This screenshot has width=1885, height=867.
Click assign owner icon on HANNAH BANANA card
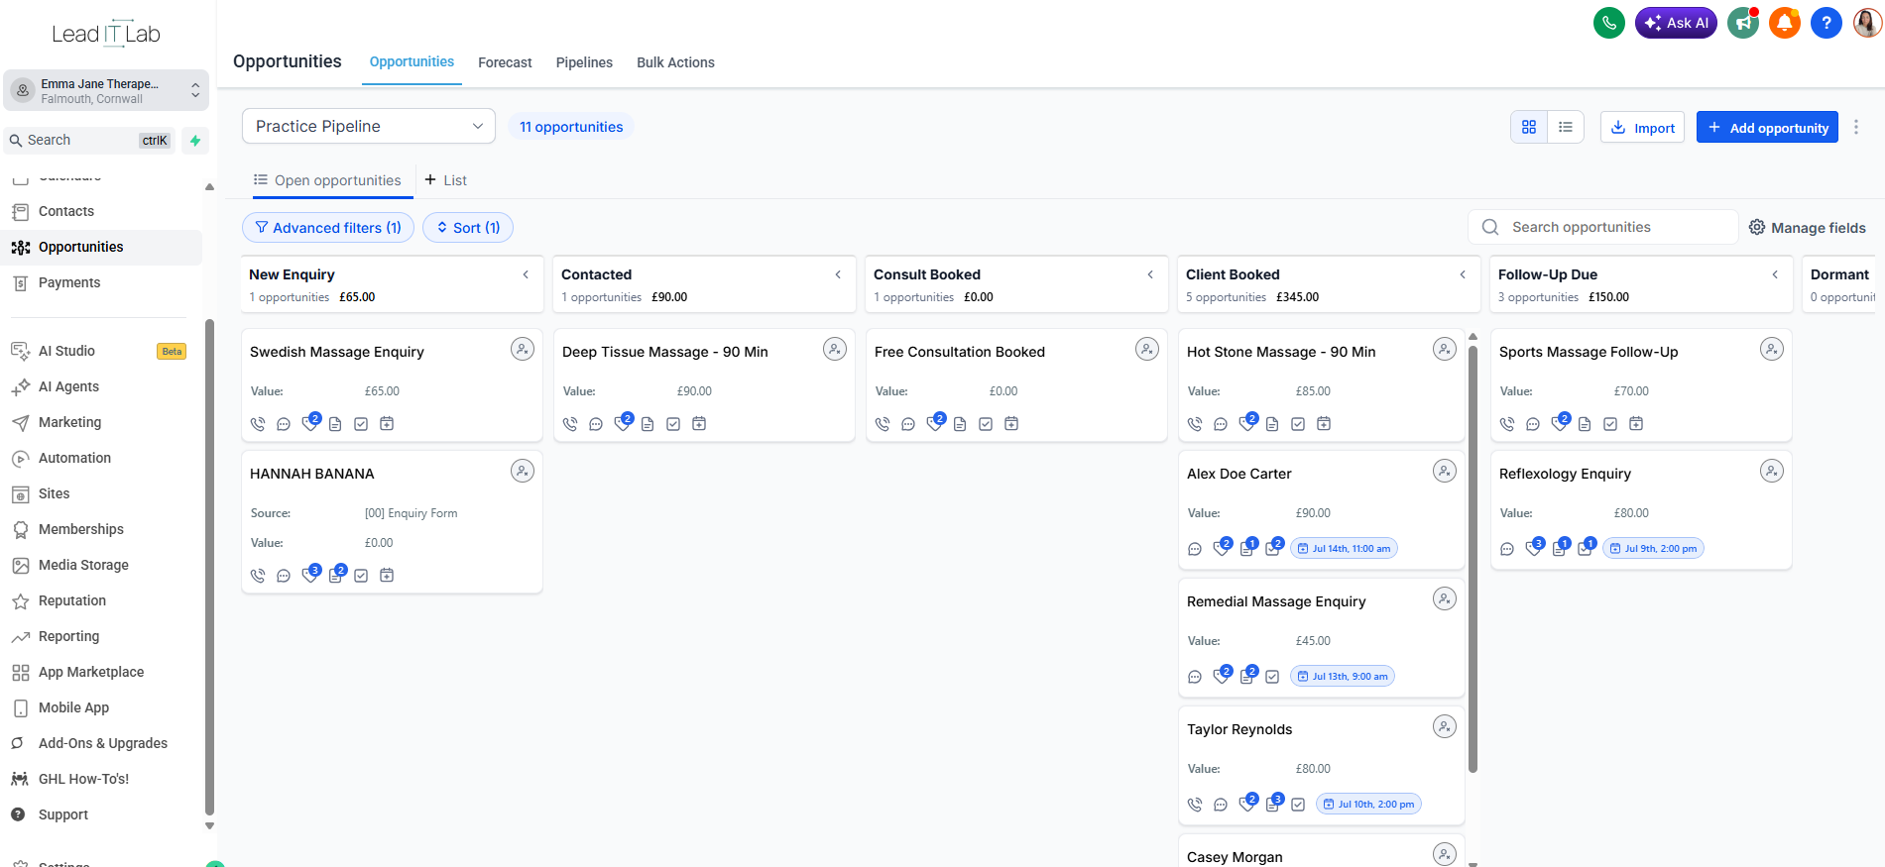[523, 471]
